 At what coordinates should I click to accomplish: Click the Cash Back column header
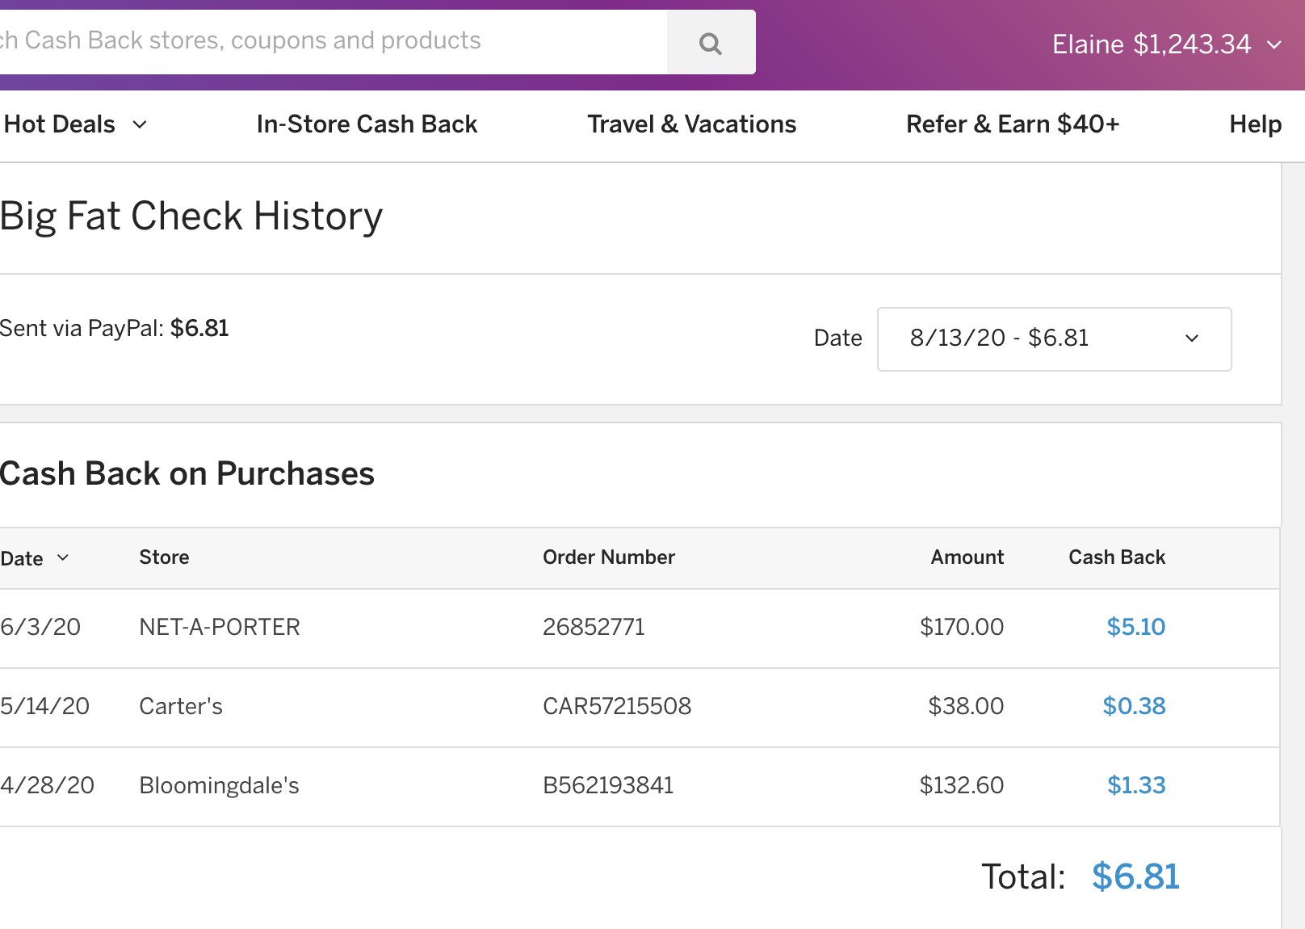[1117, 557]
